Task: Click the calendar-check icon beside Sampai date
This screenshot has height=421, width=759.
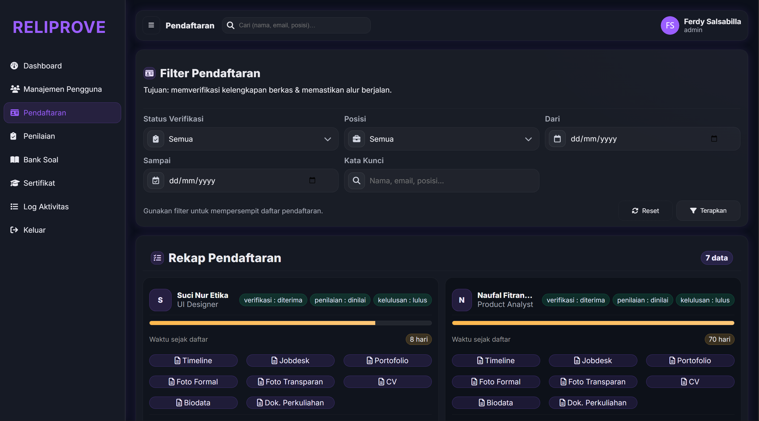Action: coord(156,180)
